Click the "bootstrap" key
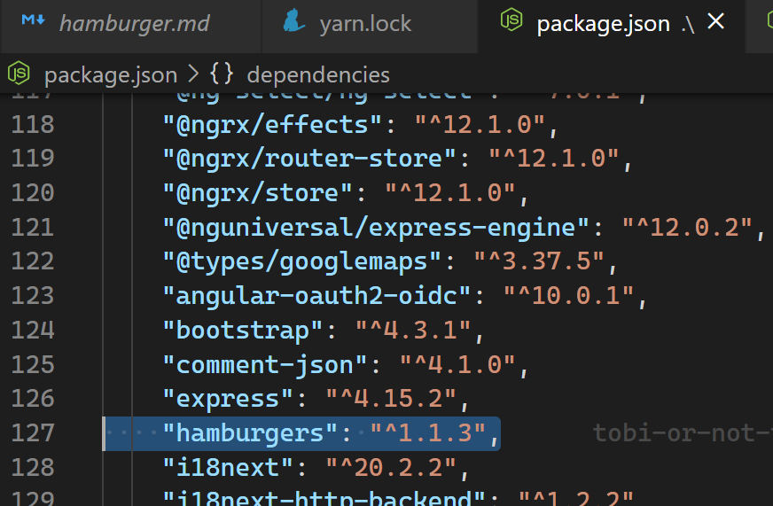 coord(243,331)
